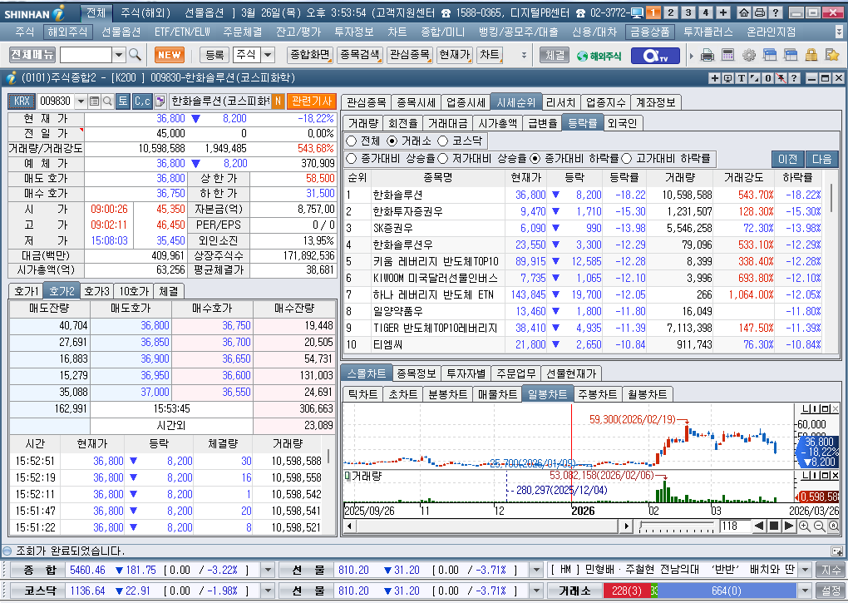Click the title bar print icon
This screenshot has width=848, height=603.
[760, 12]
